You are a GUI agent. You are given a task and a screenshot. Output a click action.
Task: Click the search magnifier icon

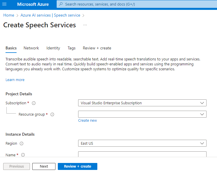click(x=61, y=4)
